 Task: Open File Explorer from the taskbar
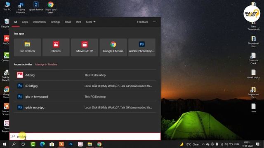point(90,144)
